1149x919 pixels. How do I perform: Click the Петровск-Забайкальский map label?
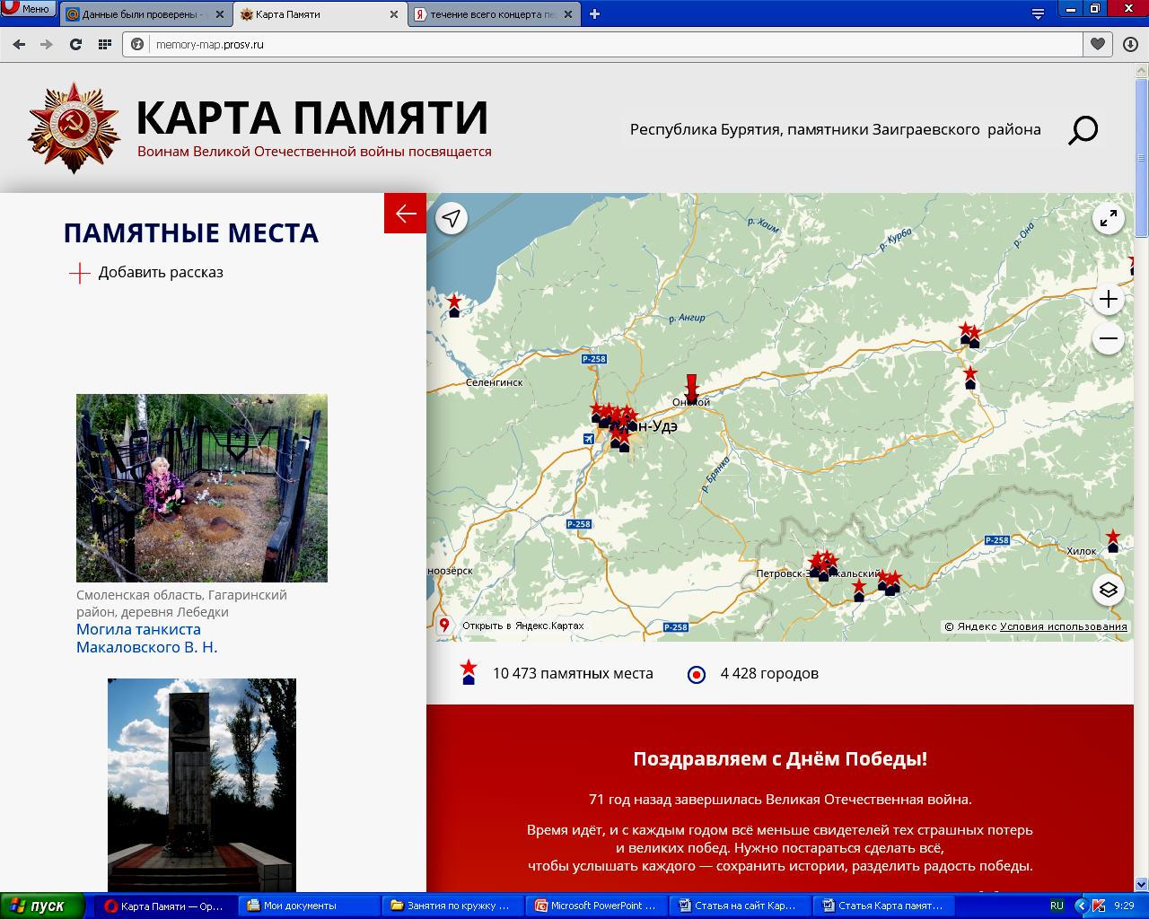coord(818,573)
